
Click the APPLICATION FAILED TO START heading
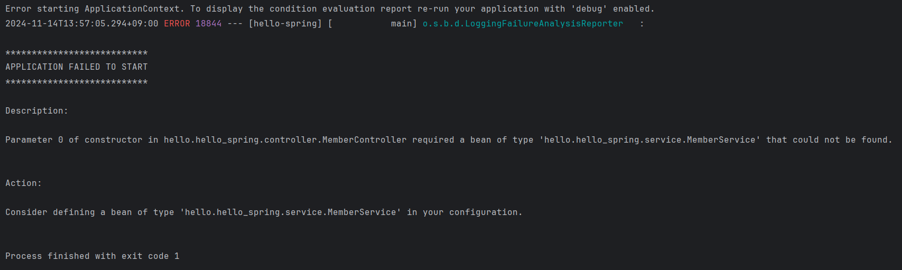pos(77,67)
